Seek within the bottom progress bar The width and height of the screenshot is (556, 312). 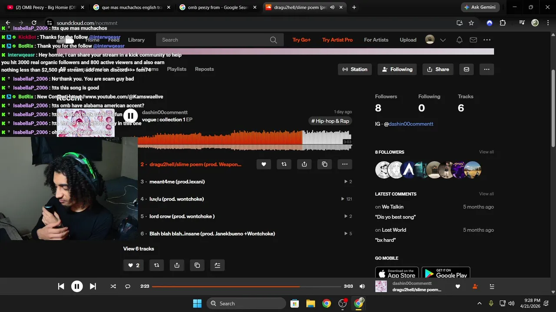(247, 286)
